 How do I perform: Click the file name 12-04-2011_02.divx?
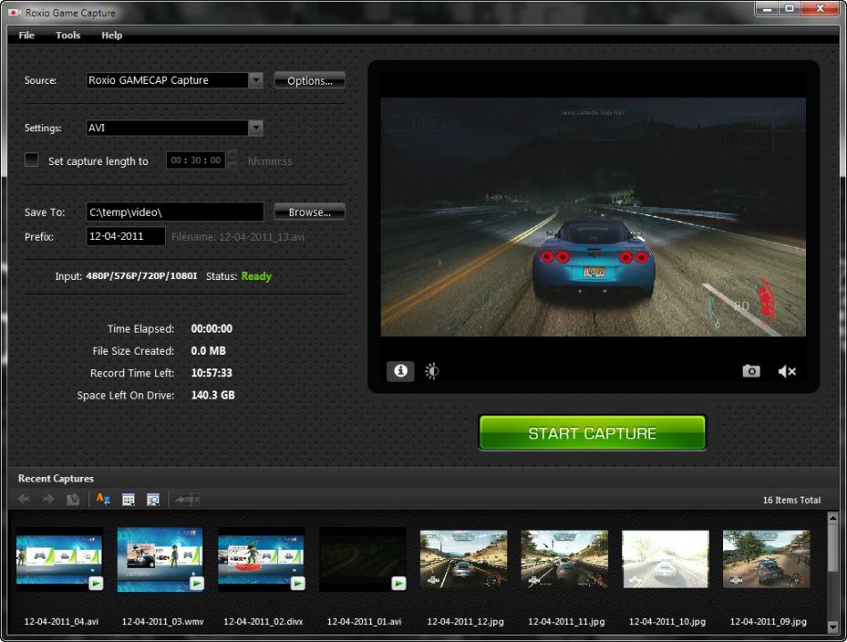point(263,621)
